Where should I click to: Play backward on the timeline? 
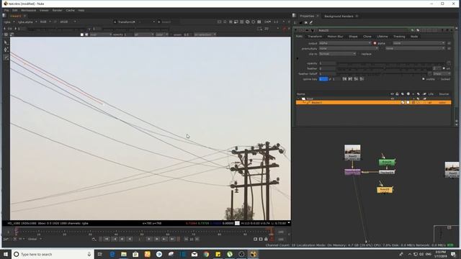[130, 240]
